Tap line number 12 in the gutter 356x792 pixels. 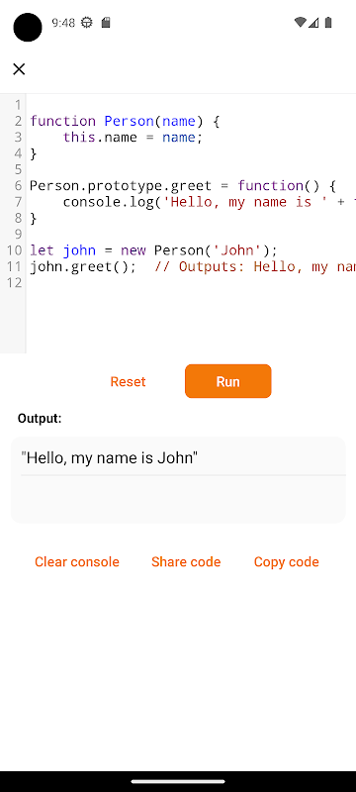tap(13, 283)
